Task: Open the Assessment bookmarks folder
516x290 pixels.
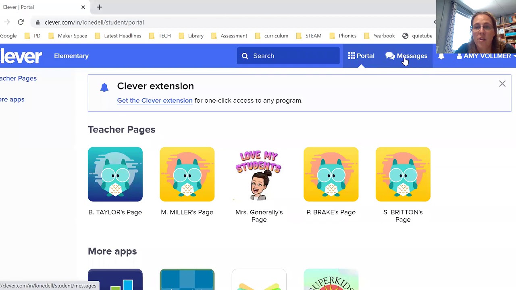Action: point(229,36)
